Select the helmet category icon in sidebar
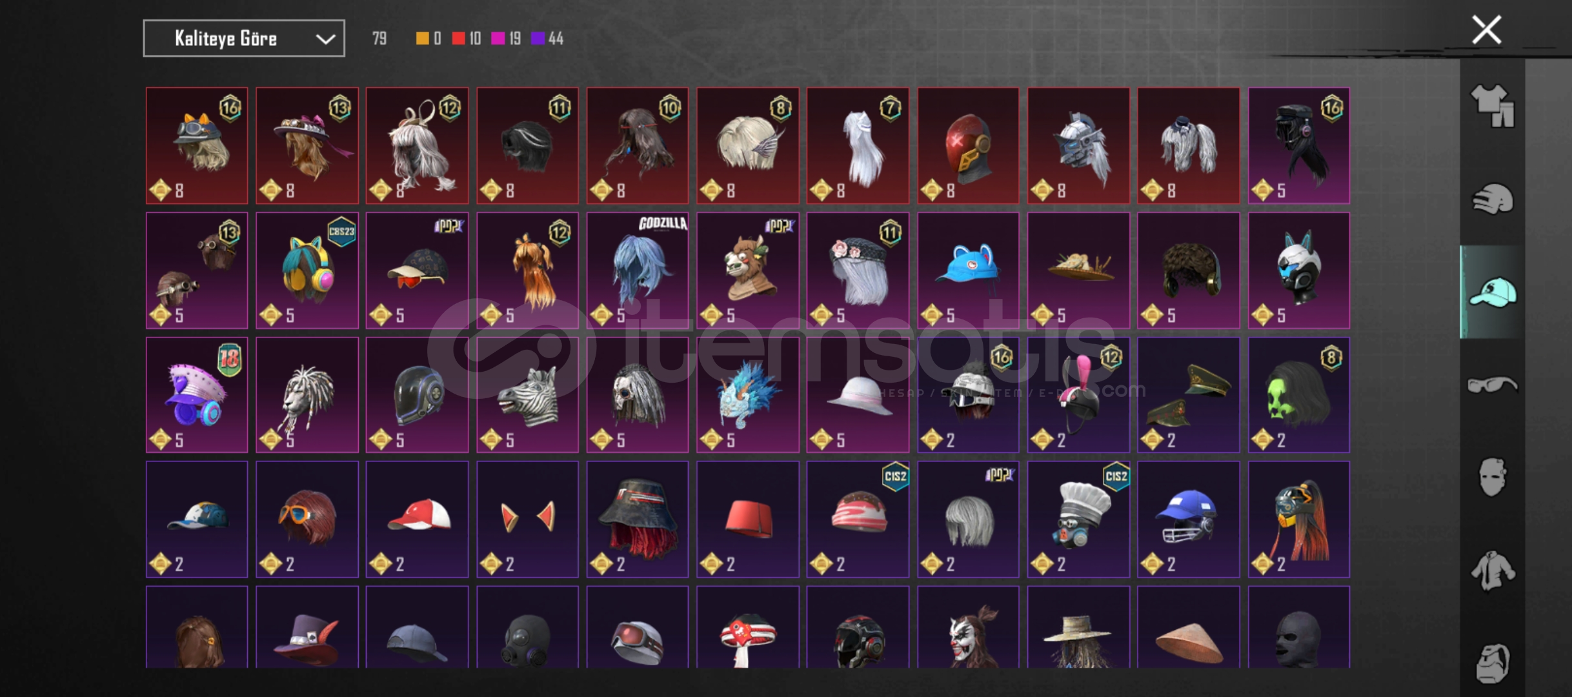 pos(1493,199)
